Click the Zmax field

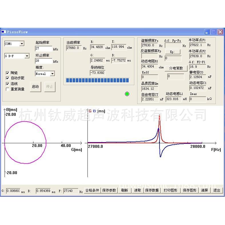(198, 99)
